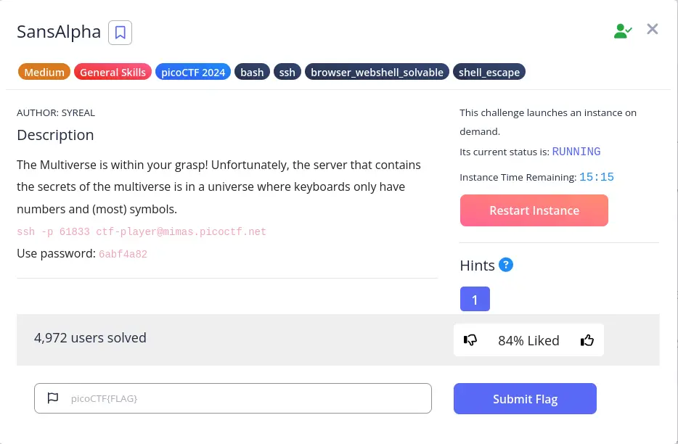Reveal hint number 1
This screenshot has height=444, width=678.
[475, 299]
